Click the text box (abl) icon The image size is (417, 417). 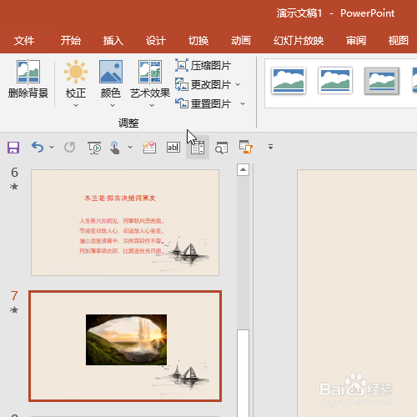(173, 147)
